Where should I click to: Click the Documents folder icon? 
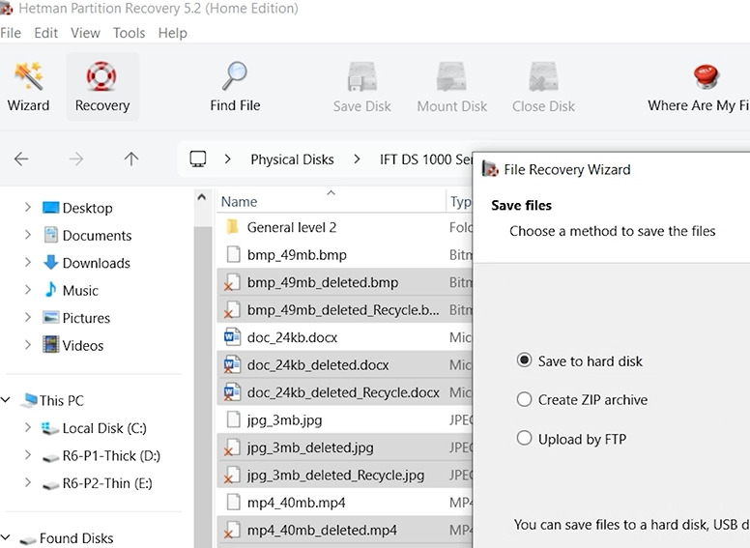(x=50, y=235)
